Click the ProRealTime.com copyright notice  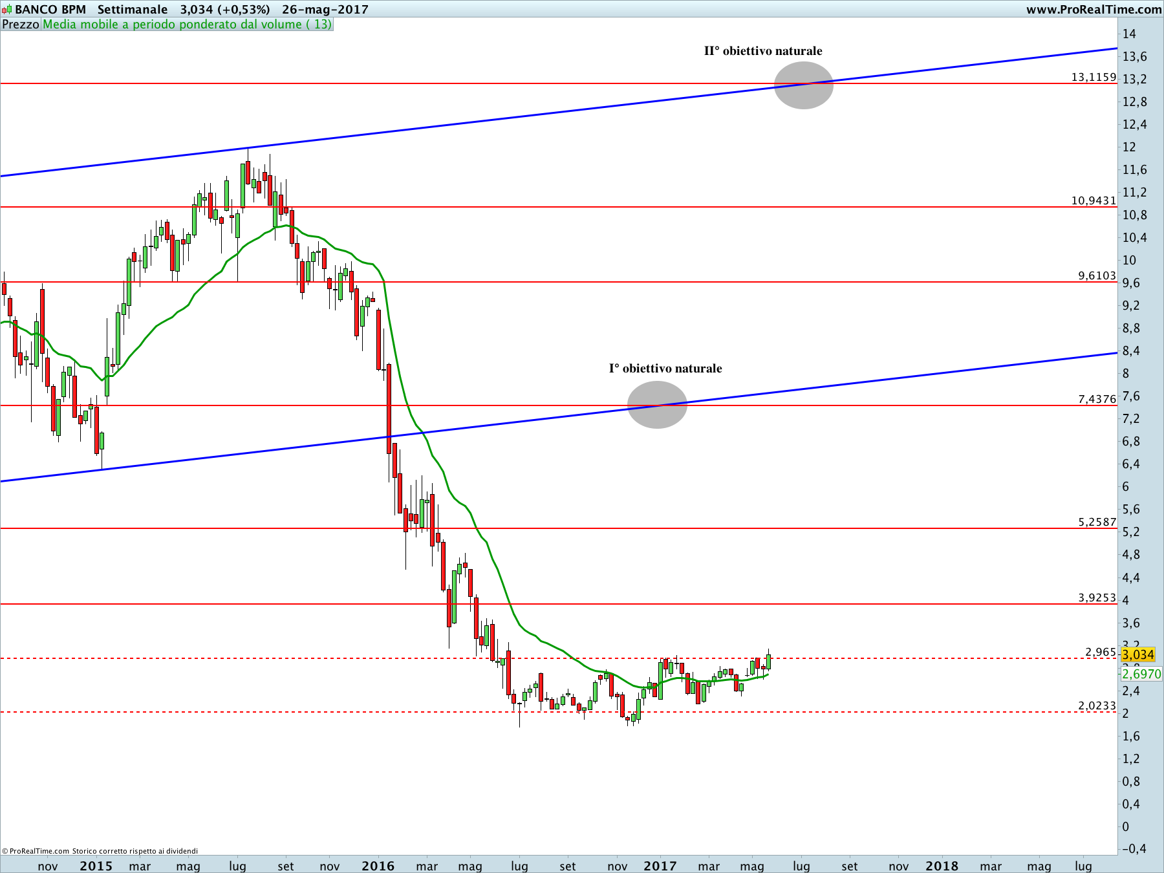click(100, 851)
